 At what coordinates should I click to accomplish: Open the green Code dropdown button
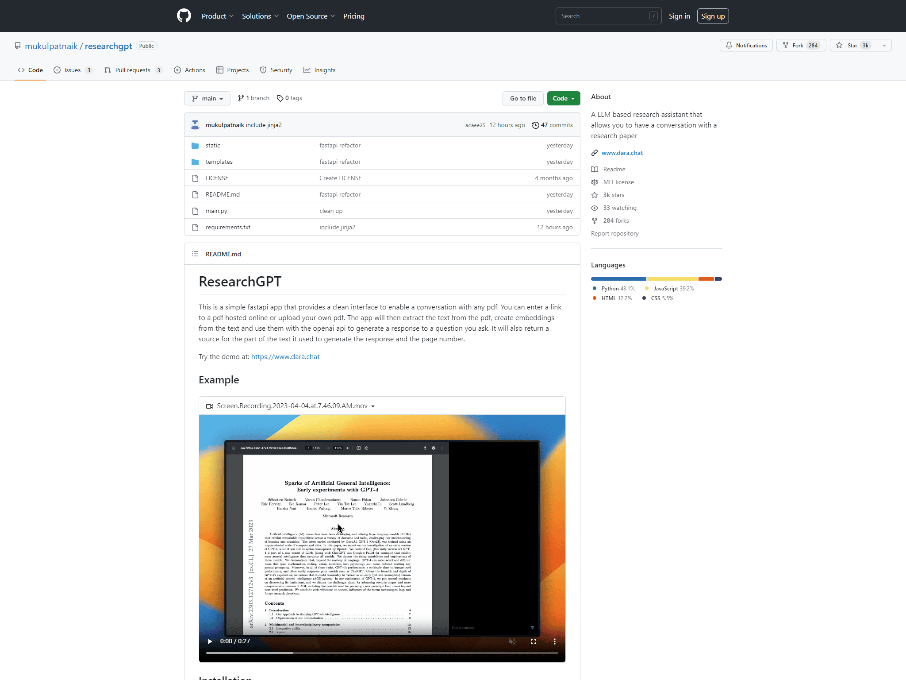pos(564,98)
